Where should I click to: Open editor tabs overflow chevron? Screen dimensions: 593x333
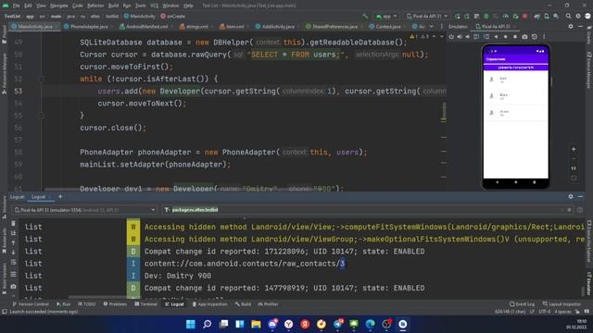coord(432,27)
